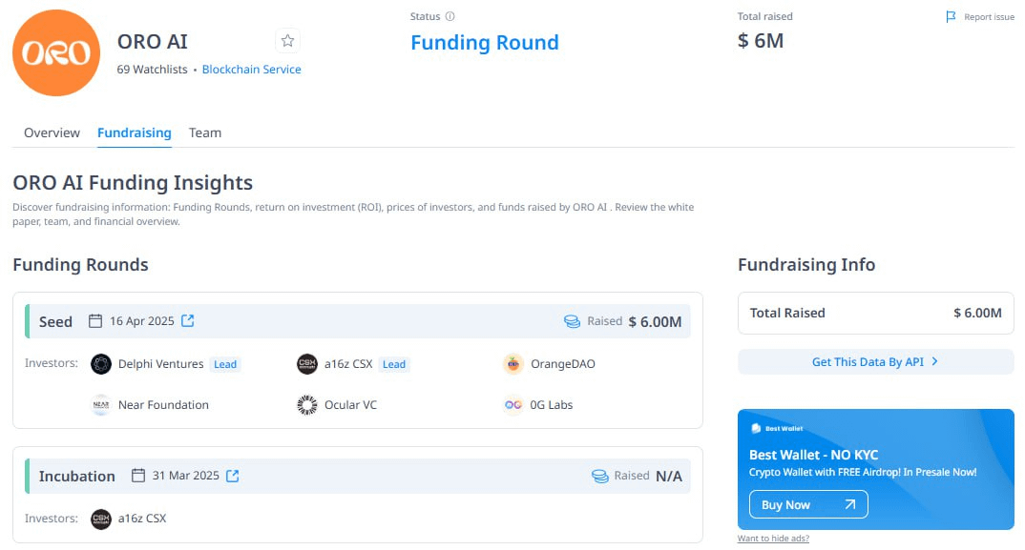Click 69 Watchlists text

pos(153,70)
